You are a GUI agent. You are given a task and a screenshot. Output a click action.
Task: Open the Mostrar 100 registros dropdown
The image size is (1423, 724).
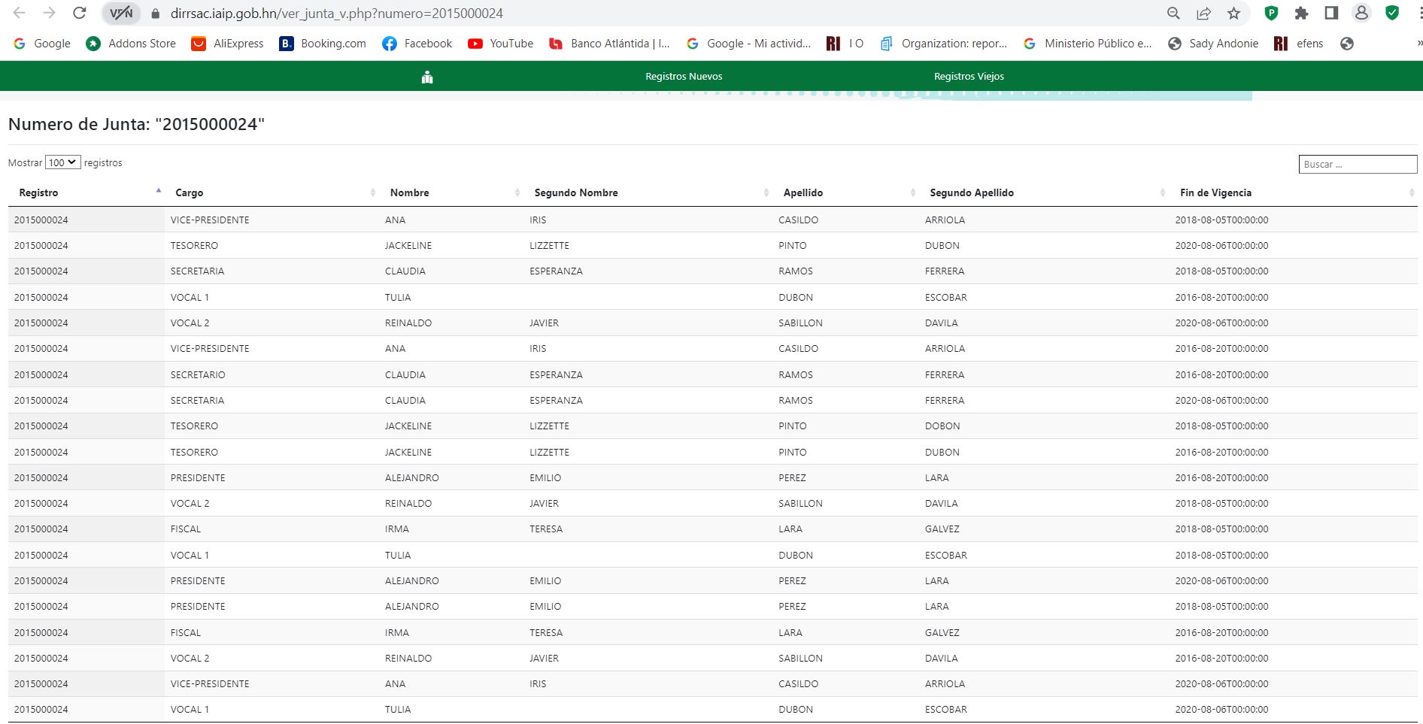point(62,162)
